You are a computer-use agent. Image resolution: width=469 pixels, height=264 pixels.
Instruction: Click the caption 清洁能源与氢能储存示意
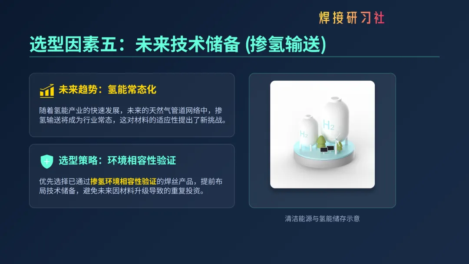[322, 218]
